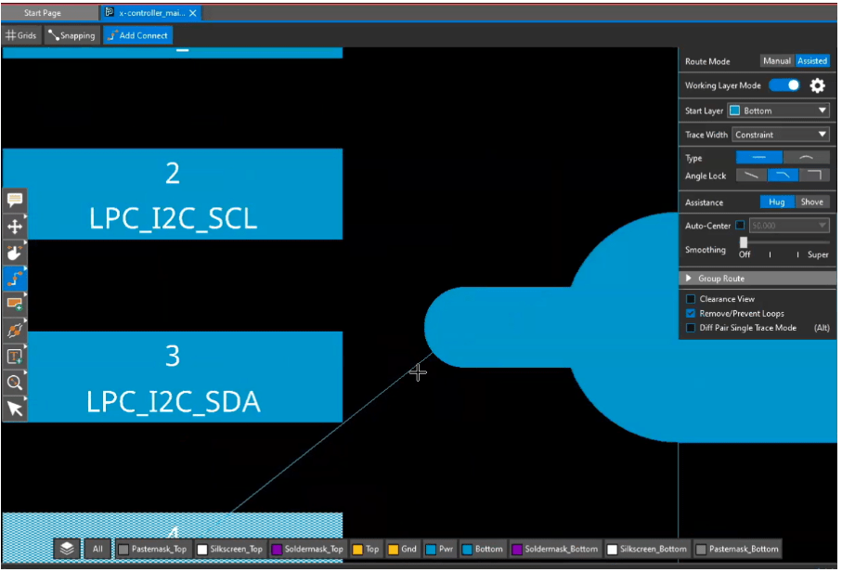
Task: Tick the Auto-Center checkbox
Action: coord(740,225)
